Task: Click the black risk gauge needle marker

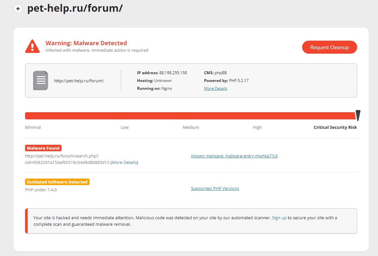Action: [358, 115]
